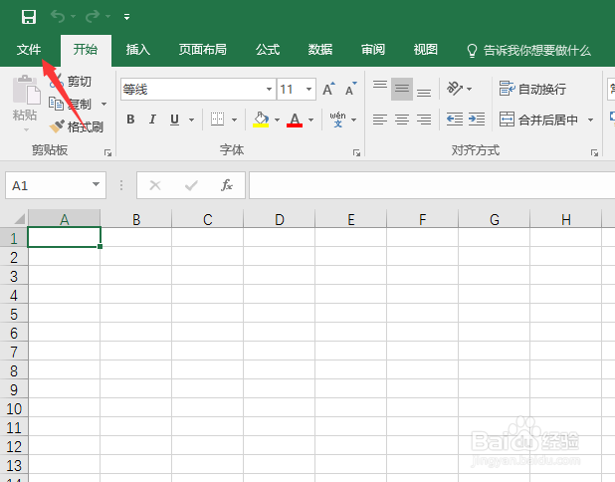Click the formula bar input area
615x482 pixels.
432,185
